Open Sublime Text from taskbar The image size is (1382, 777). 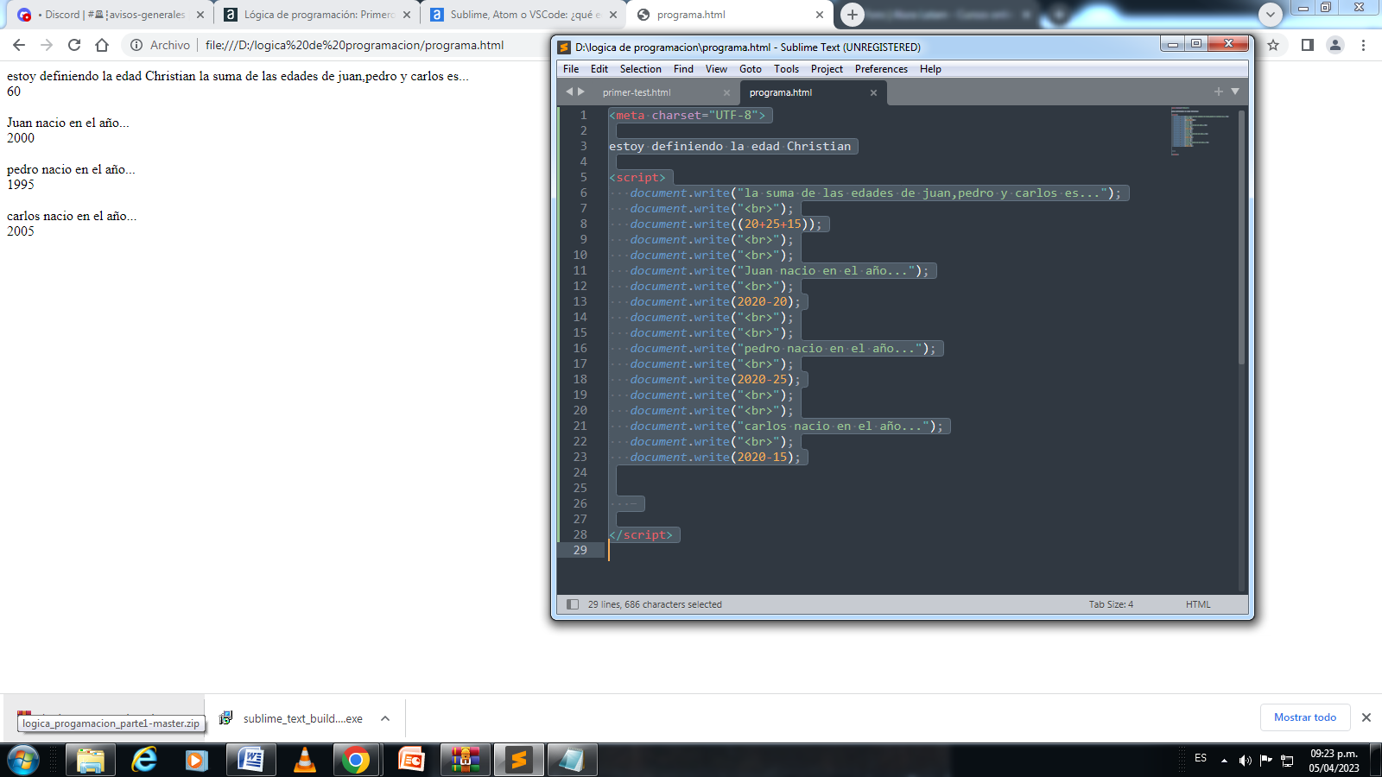(x=518, y=761)
